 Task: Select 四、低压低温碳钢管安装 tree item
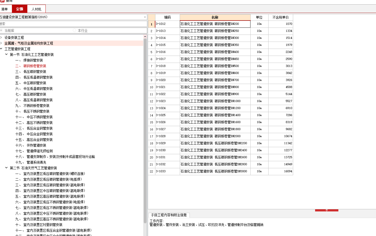coord(34,77)
